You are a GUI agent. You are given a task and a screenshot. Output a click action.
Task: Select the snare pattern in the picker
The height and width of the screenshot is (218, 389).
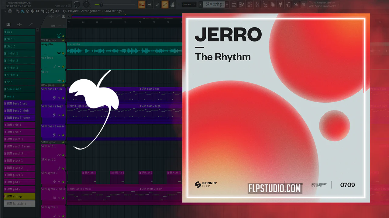(x=19, y=96)
